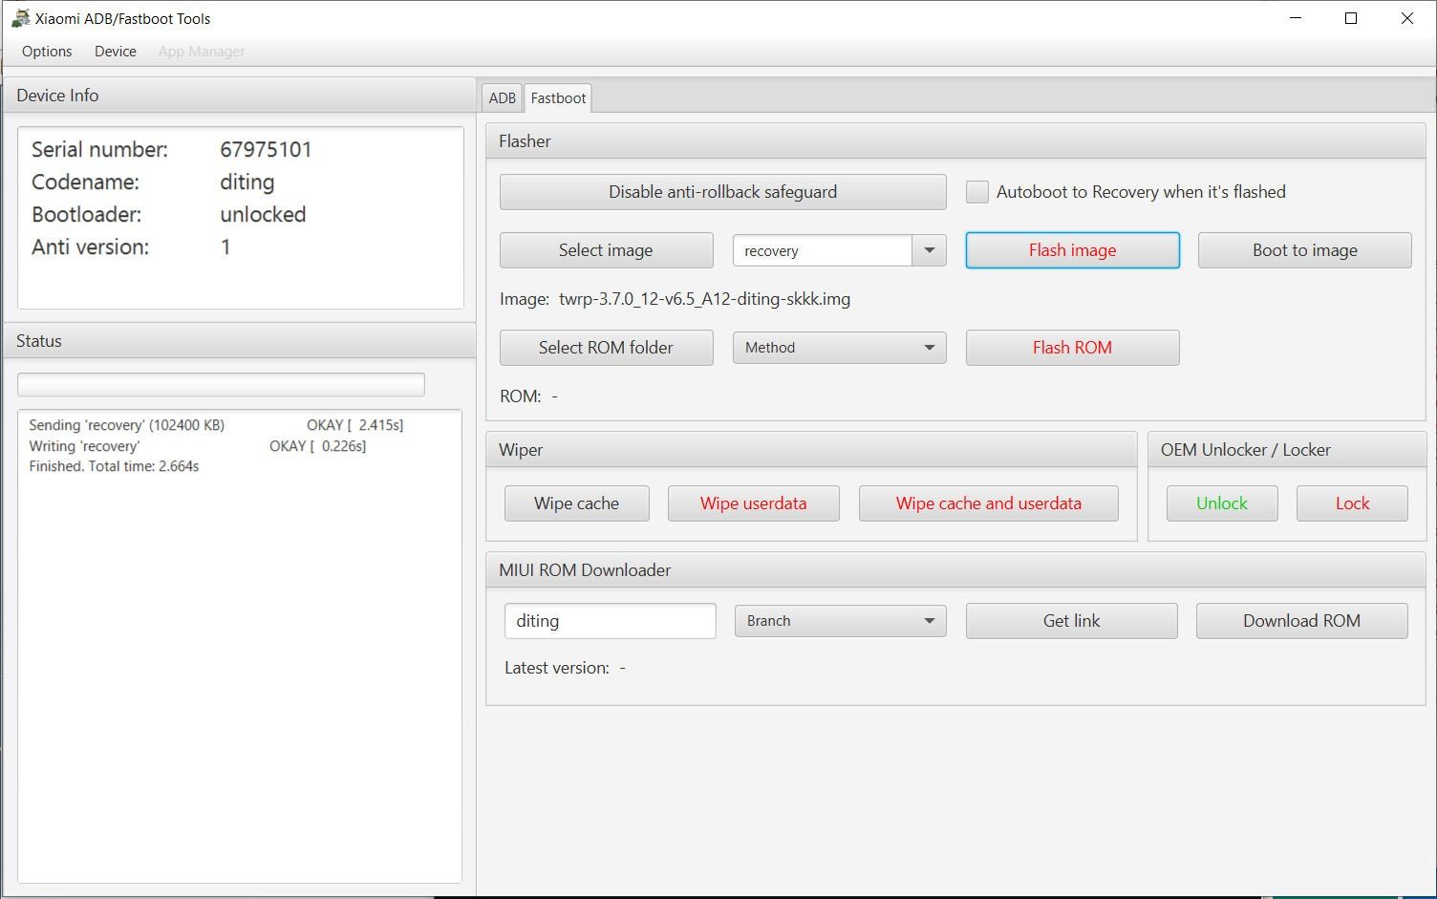Switch to the ADB tab

(502, 98)
